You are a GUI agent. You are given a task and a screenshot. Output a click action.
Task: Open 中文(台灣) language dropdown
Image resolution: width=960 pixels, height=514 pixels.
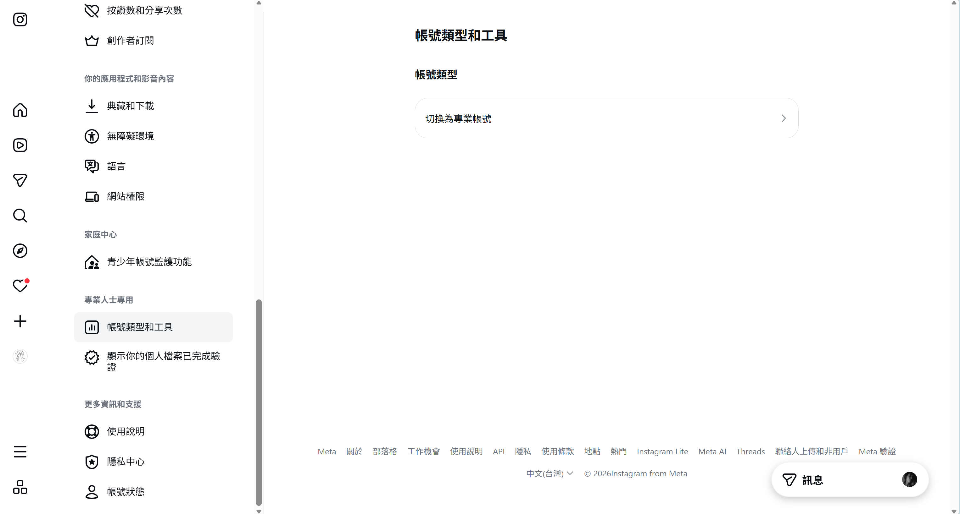pyautogui.click(x=549, y=473)
